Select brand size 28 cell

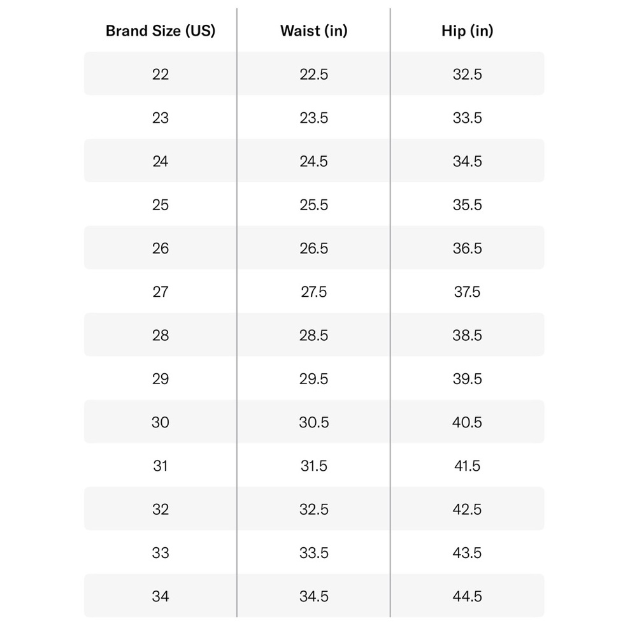click(161, 335)
